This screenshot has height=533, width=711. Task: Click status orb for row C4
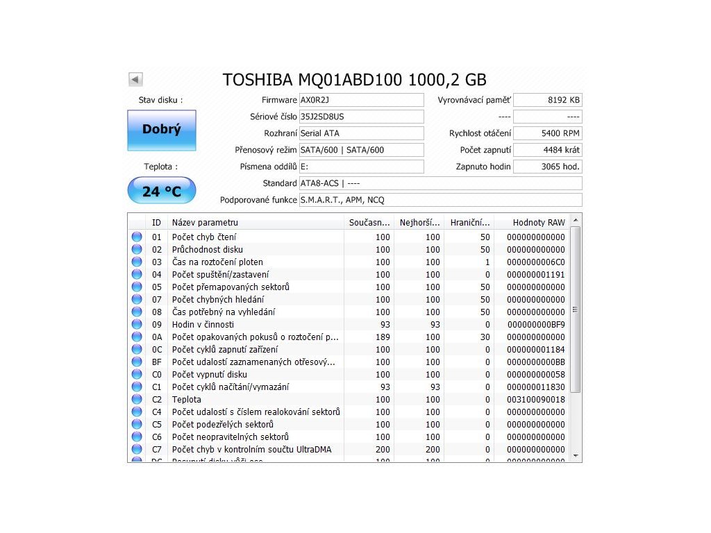137,412
